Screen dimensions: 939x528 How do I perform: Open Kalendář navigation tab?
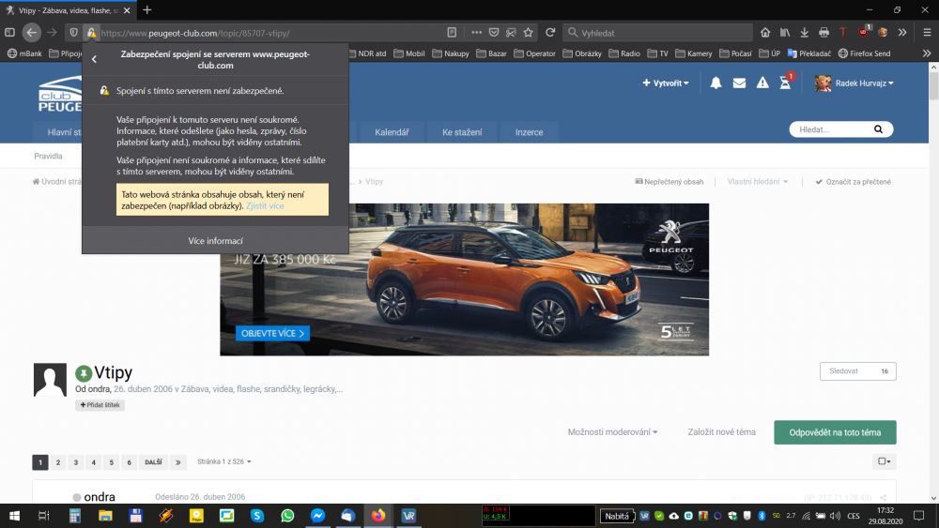392,132
